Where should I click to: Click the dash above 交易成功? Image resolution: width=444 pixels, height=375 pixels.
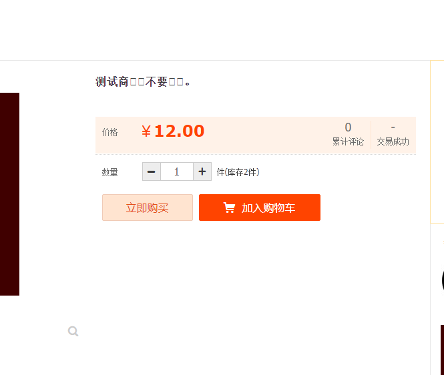point(393,127)
